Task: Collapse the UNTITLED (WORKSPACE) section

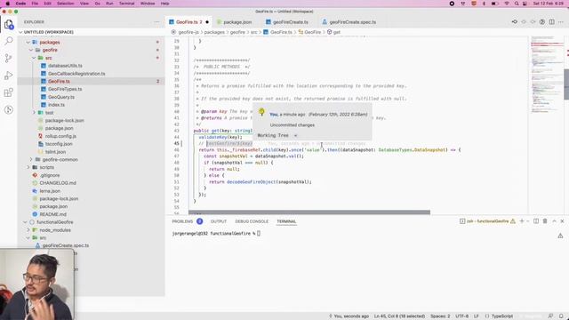Action: [x=20, y=32]
